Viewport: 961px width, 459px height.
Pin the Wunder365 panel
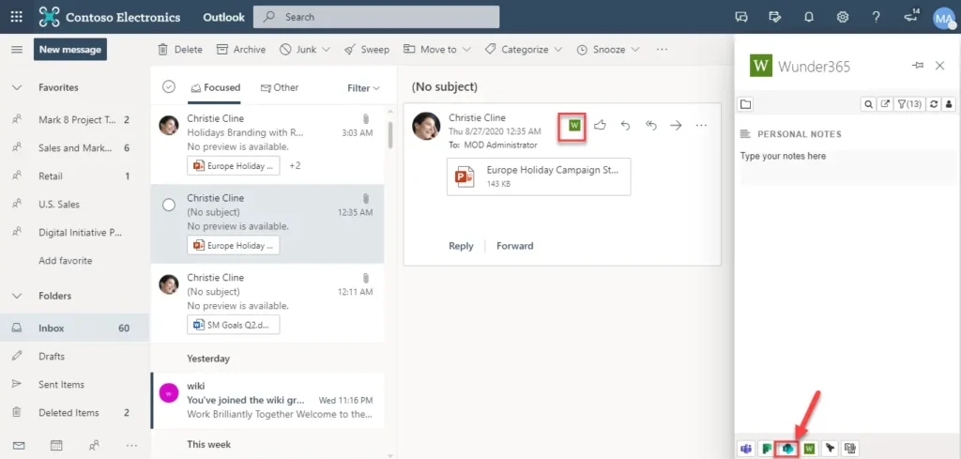coord(918,66)
